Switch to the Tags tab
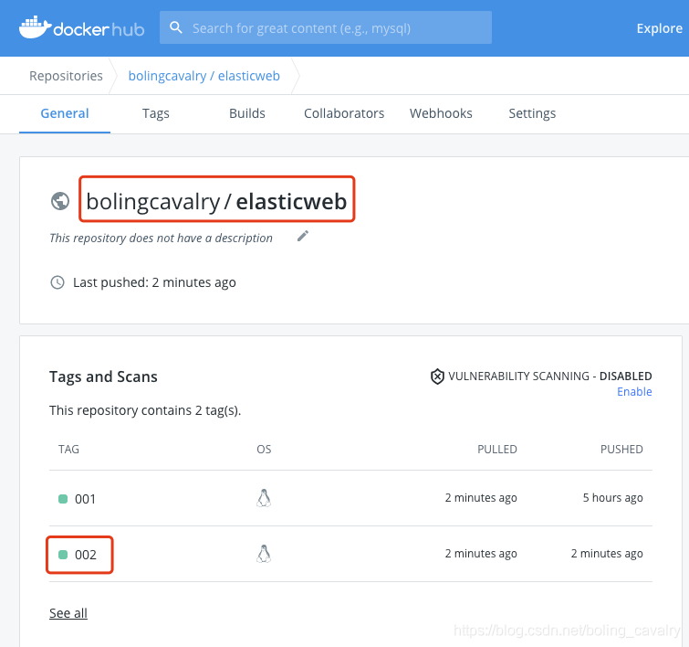 [155, 113]
